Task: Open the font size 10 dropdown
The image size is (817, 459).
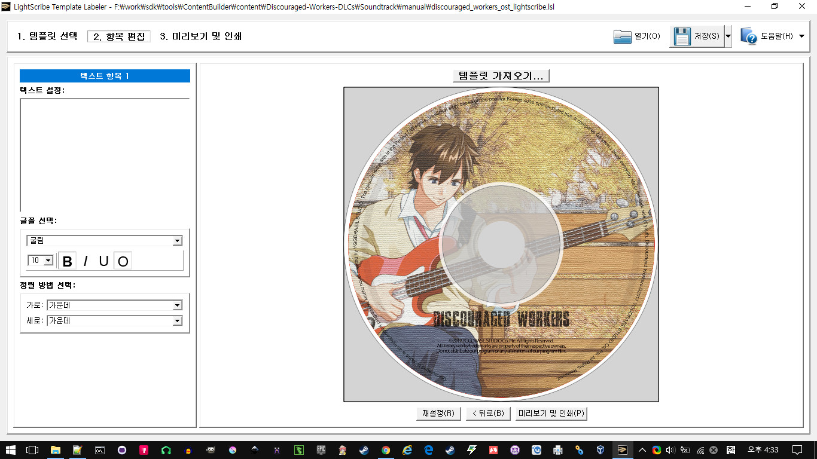Action: (x=41, y=261)
